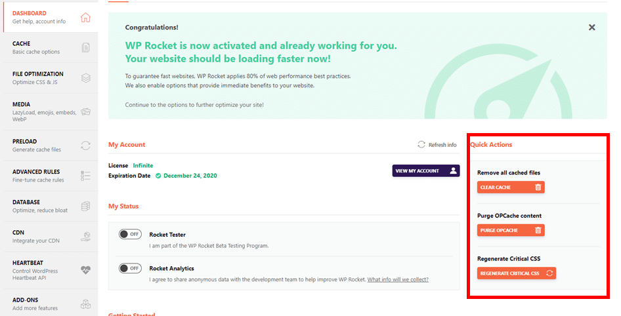Click the Regenerate Critical CSS button
Image resolution: width=621 pixels, height=316 pixels.
pyautogui.click(x=516, y=273)
